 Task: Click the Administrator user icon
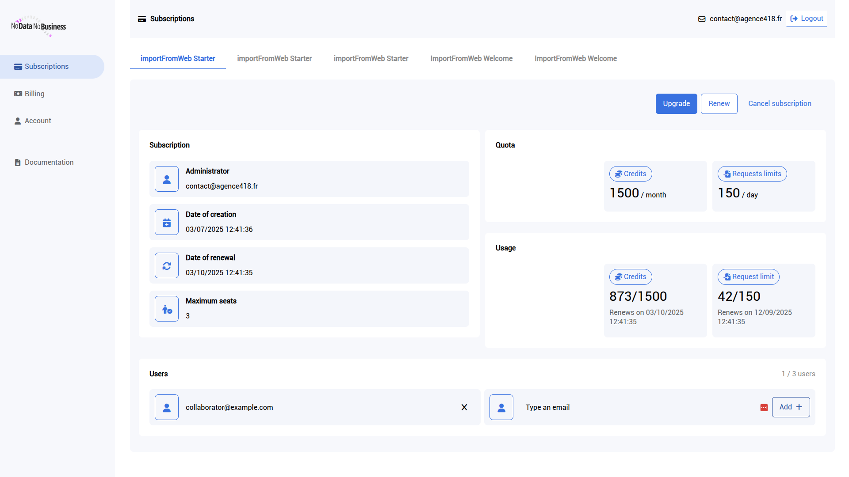[x=167, y=179]
